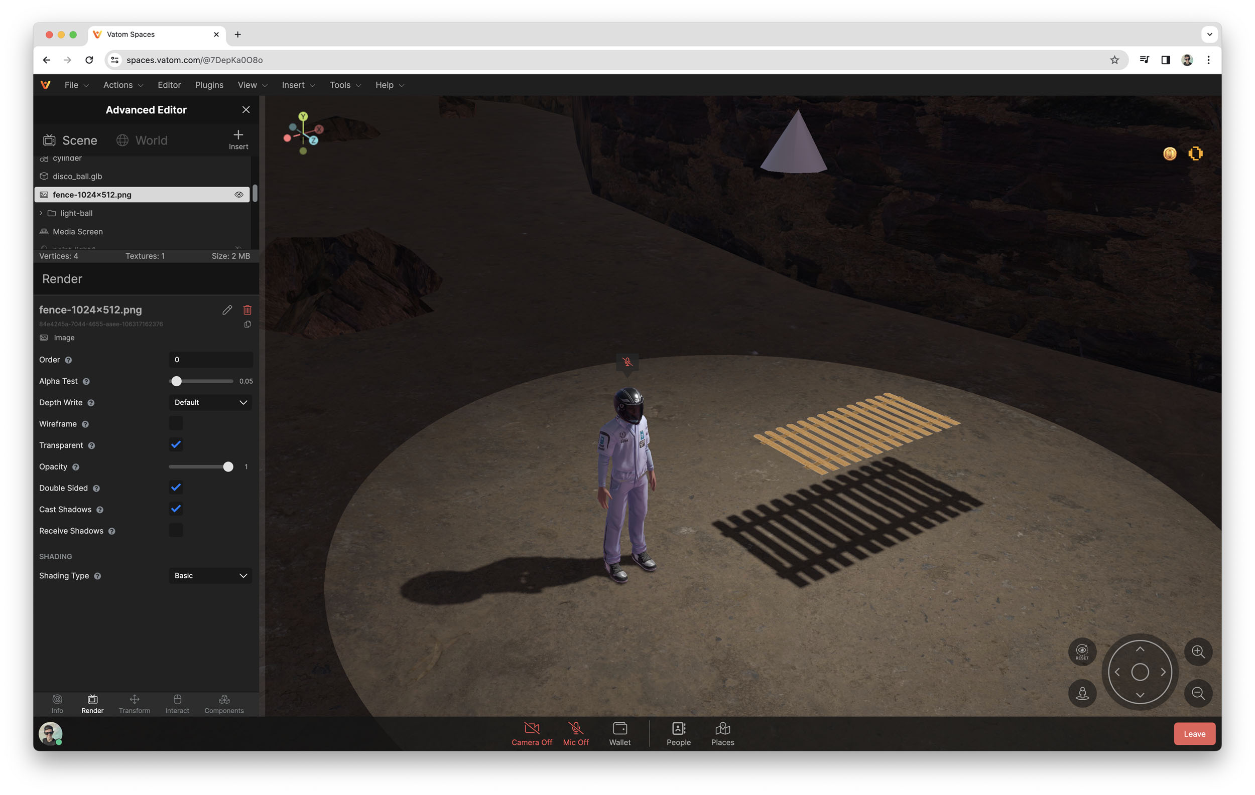The height and width of the screenshot is (795, 1255).
Task: Click the Vatom logo in the menu bar
Action: coord(46,85)
